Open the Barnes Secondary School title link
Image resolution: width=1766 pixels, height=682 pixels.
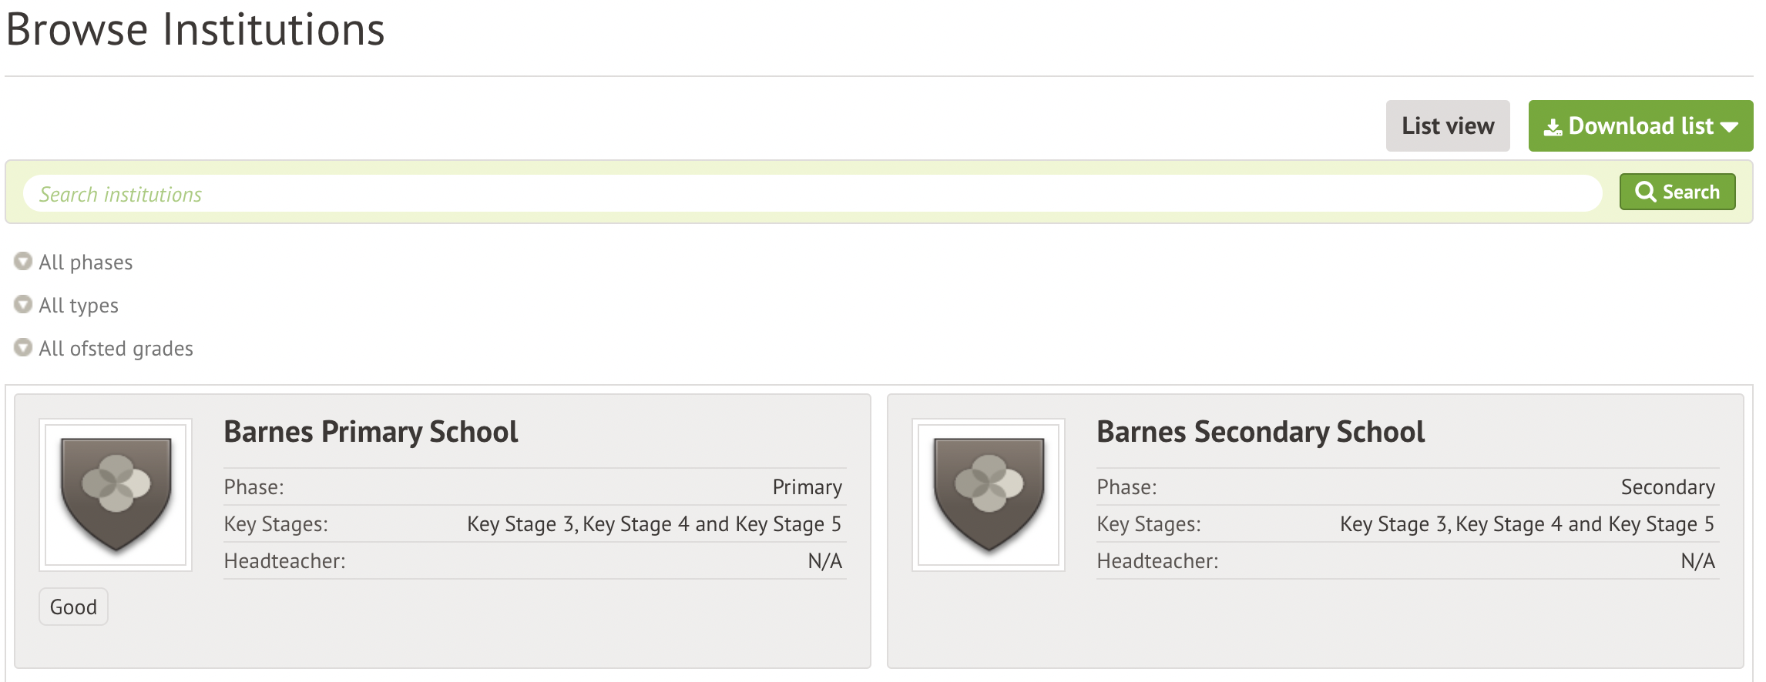click(1261, 432)
